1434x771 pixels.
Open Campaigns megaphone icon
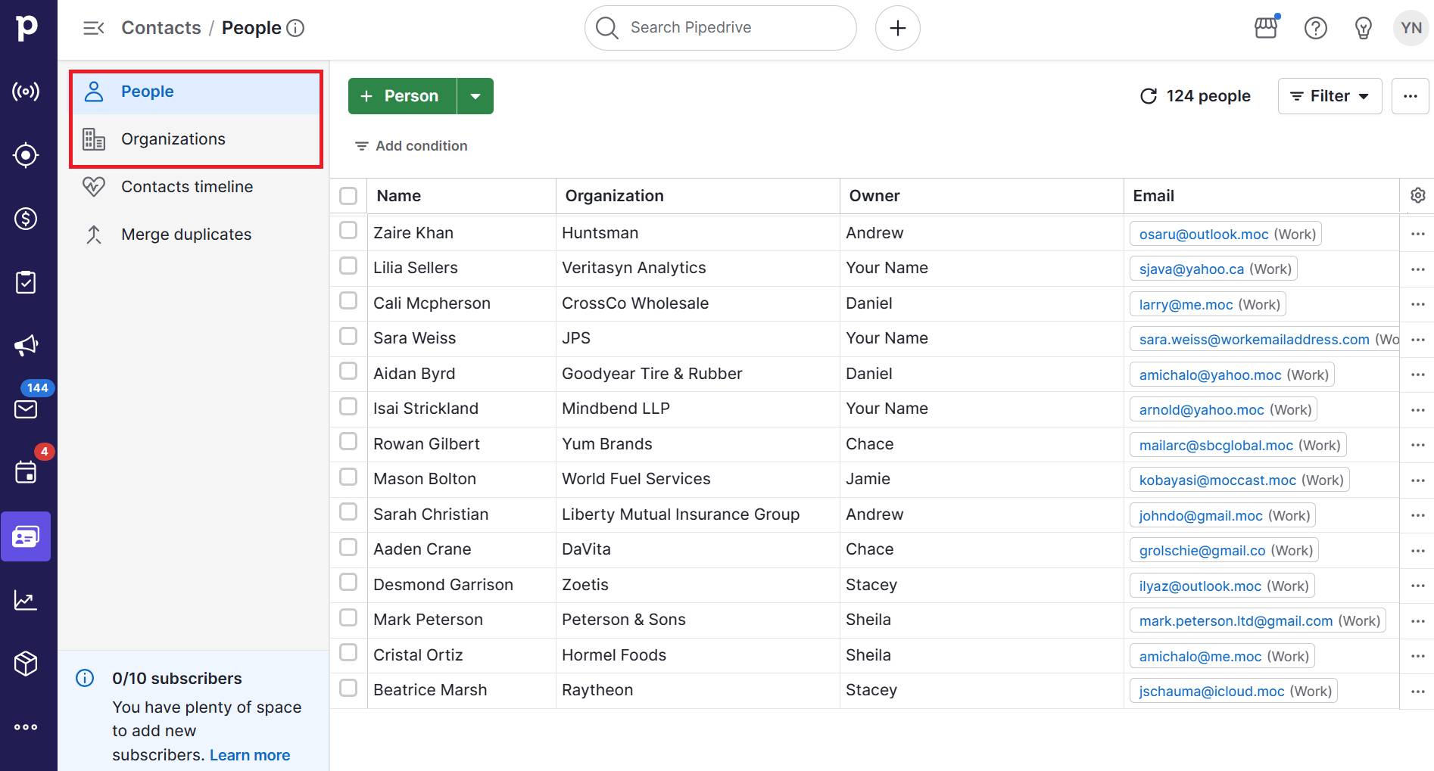click(26, 346)
